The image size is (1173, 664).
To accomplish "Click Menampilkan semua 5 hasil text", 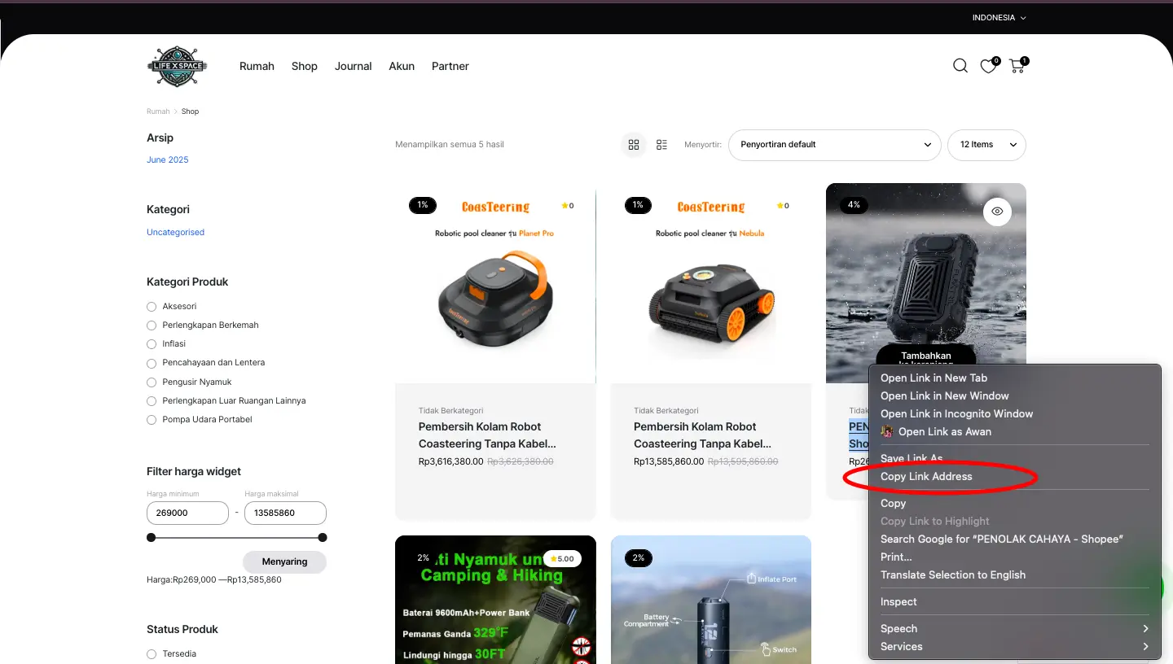I will (x=450, y=145).
